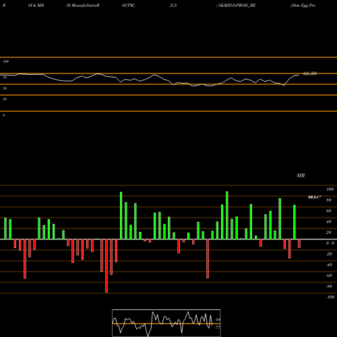
Task: Click the mini oscillator thumbnail chart at bottom
Action: click(166, 323)
